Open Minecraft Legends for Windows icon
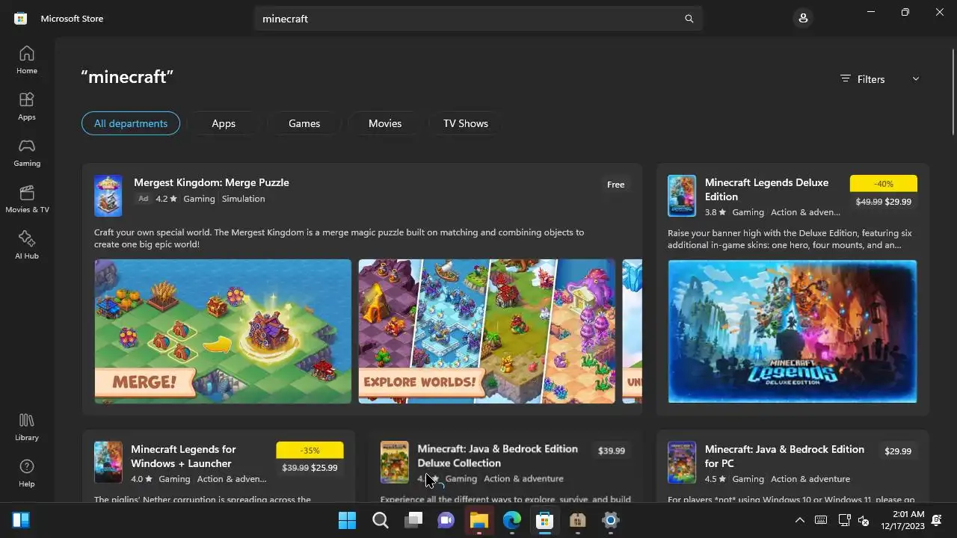Screen dimensions: 957x538 108,462
